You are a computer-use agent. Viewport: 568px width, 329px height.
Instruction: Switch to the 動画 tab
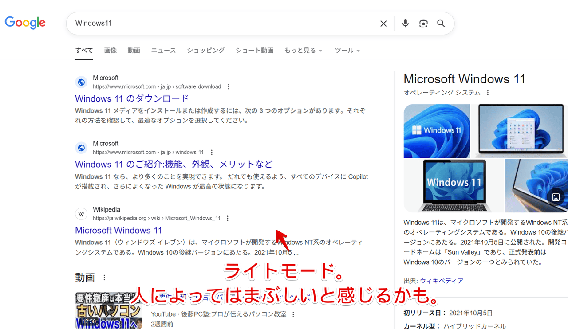point(134,51)
